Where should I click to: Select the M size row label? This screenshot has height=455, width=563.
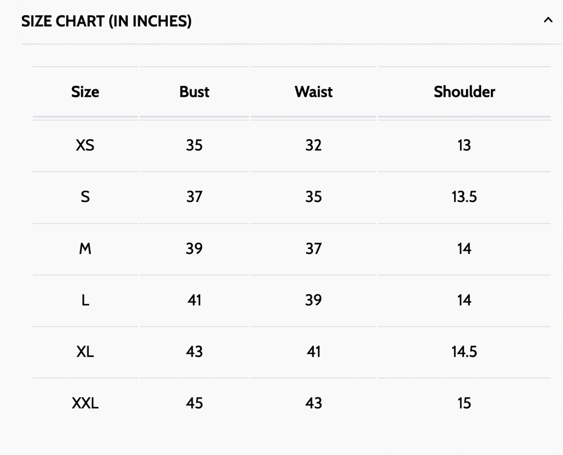click(x=85, y=249)
